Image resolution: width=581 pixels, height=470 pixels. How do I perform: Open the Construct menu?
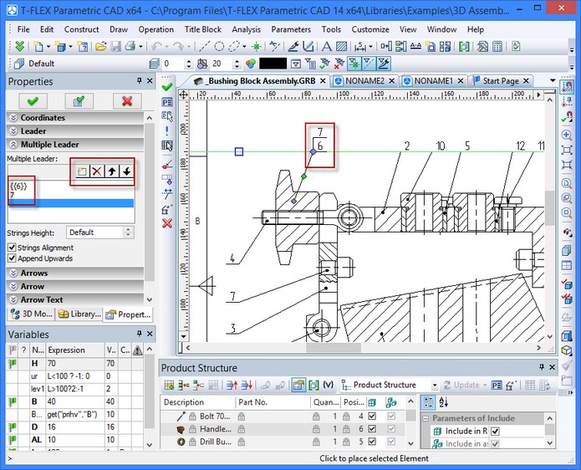point(82,29)
